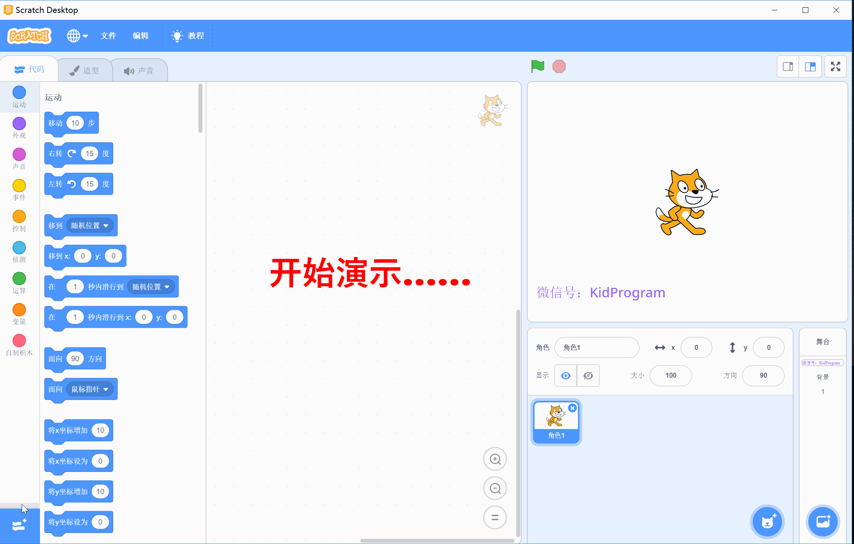854x544 pixels.
Task: Click the red stop sign button
Action: (x=559, y=67)
